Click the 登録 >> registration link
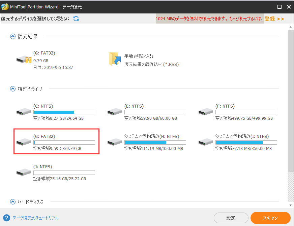The width and height of the screenshot is (294, 226). 274,19
